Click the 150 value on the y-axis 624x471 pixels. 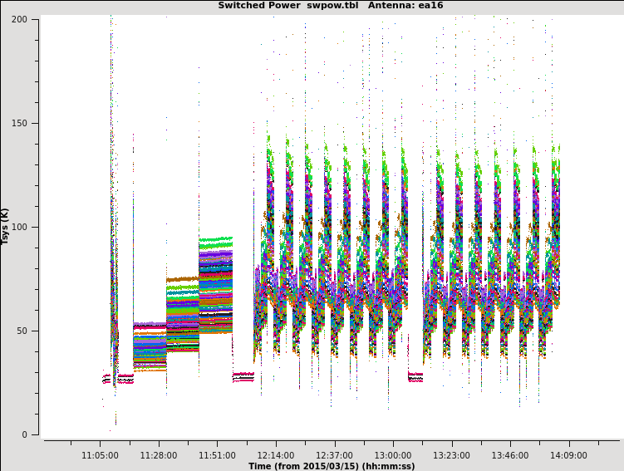[19, 123]
